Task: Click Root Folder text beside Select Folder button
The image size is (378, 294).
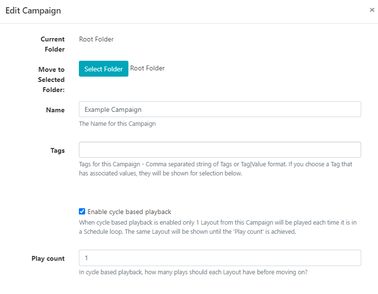Action: click(147, 68)
